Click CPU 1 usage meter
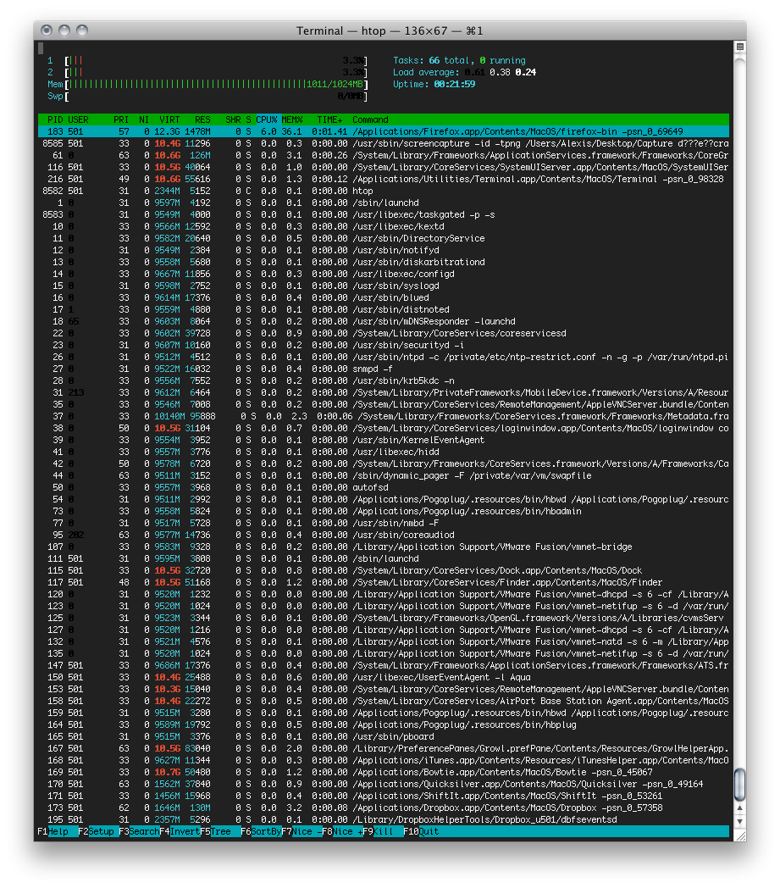 (207, 61)
